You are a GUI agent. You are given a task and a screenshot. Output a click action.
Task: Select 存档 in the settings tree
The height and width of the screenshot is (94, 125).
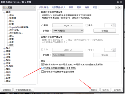pos(8,72)
